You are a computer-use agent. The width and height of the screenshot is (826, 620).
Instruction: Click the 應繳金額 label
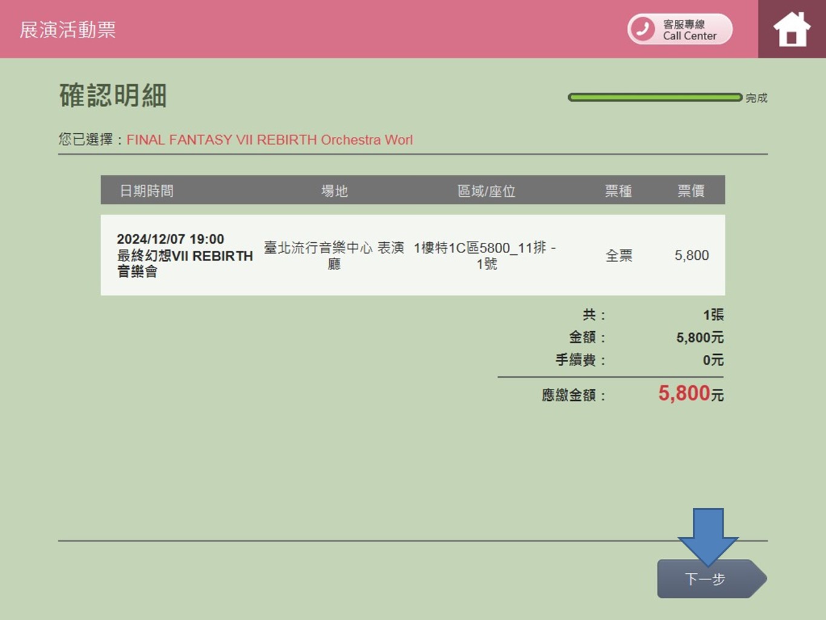573,395
